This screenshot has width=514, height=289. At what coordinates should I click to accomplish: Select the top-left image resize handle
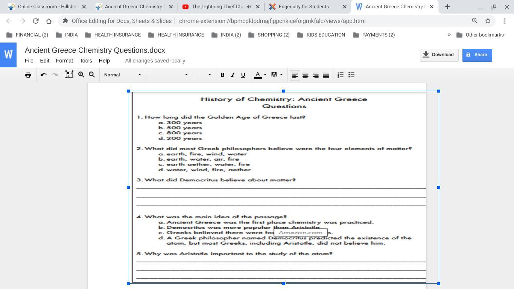[128, 91]
